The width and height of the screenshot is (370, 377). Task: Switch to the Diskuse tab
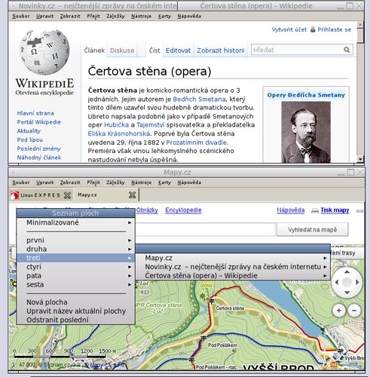click(122, 51)
